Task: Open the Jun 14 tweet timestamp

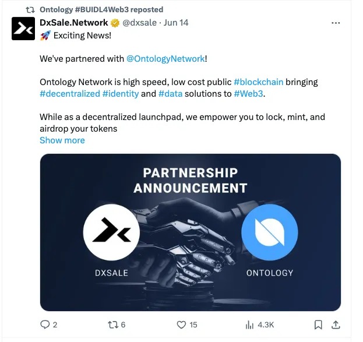Action: pos(177,23)
